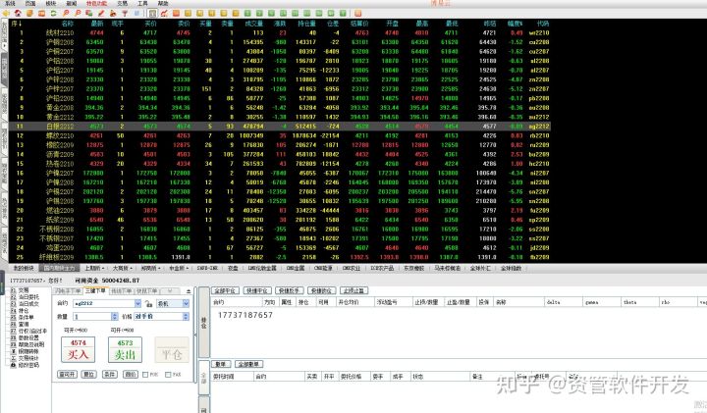Switch to the 夜盘 tab
Viewport: 707px width, 413px height.
pyautogui.click(x=233, y=268)
